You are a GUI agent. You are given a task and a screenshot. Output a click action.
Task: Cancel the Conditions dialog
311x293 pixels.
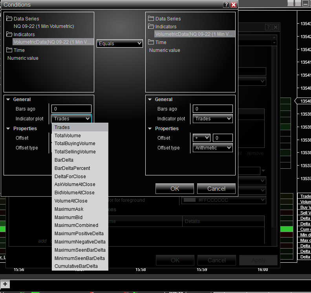pyautogui.click(x=216, y=188)
